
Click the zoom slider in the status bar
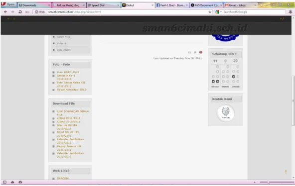pos(277,182)
